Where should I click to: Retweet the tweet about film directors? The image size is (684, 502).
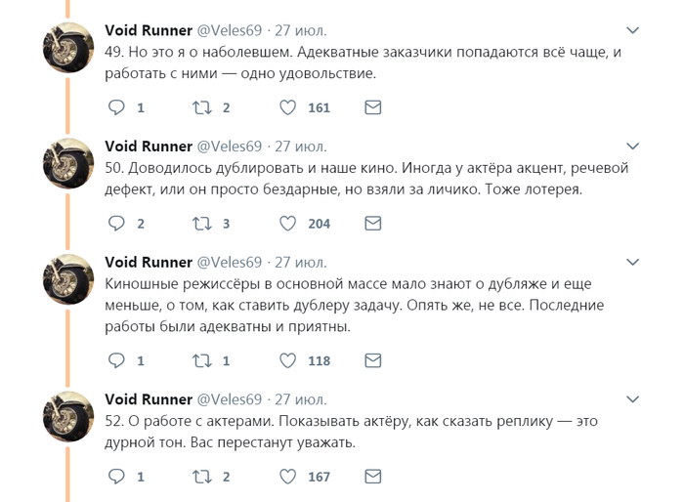[x=202, y=360]
